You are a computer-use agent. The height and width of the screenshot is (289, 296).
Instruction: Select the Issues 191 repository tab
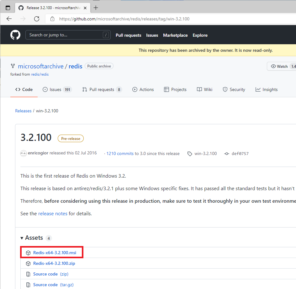57,89
